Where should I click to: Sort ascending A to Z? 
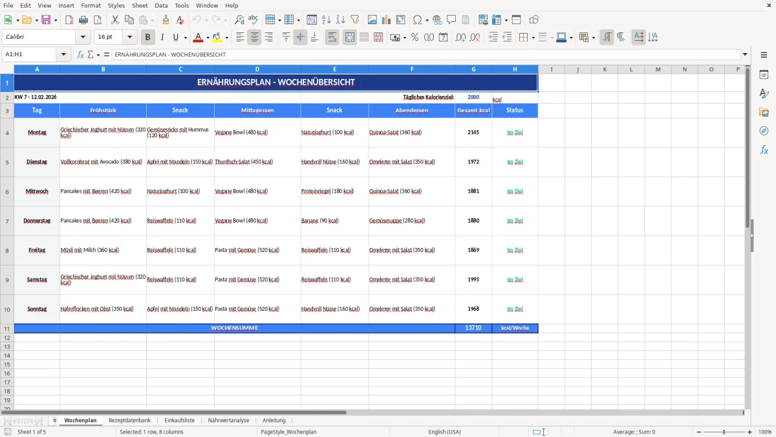(x=326, y=20)
